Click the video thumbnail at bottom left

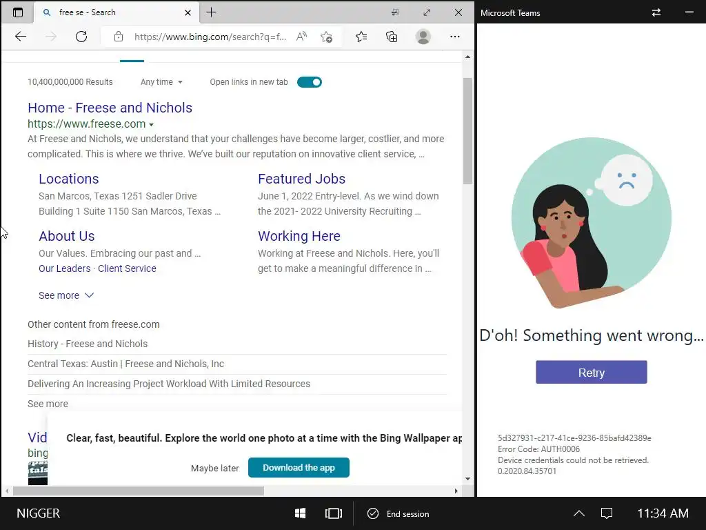coord(37,473)
